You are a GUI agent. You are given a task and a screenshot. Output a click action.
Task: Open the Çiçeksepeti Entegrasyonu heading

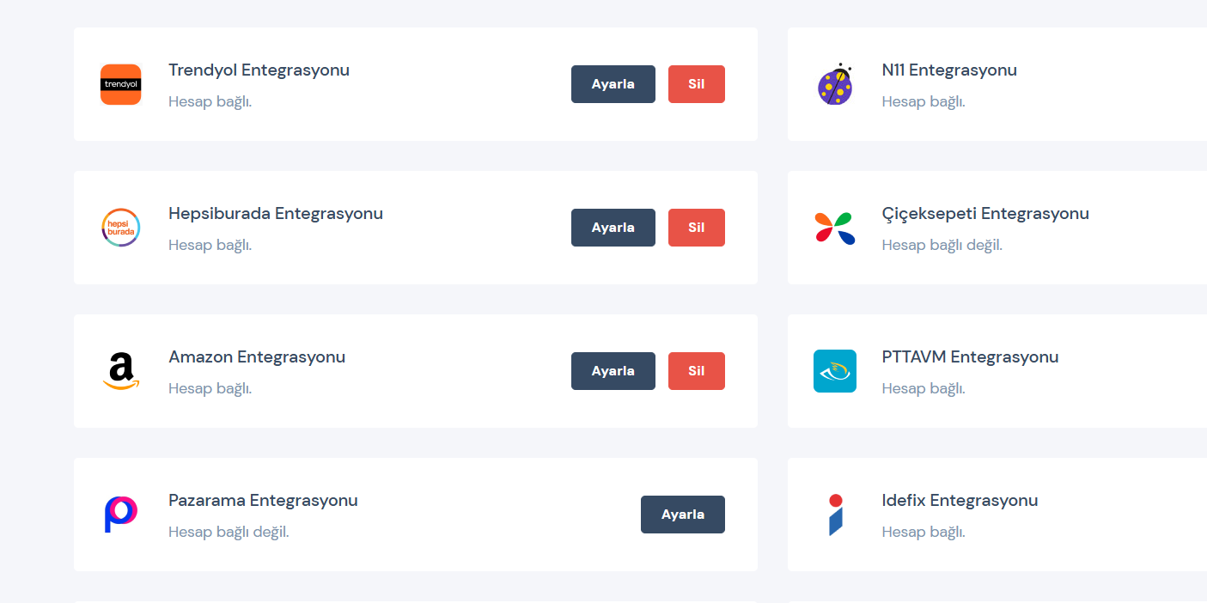tap(984, 214)
